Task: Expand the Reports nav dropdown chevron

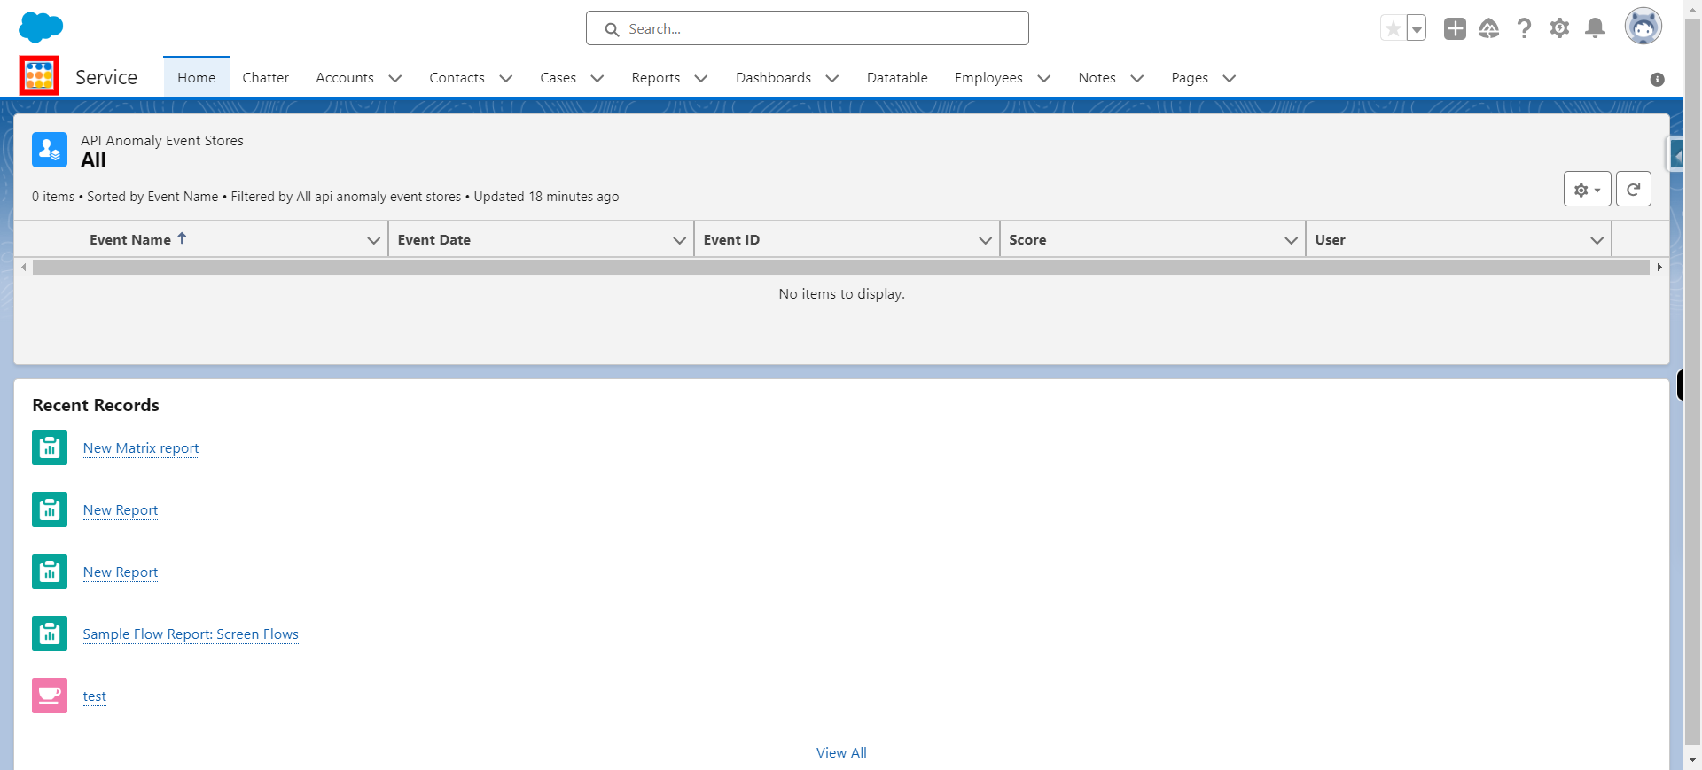Action: click(701, 78)
